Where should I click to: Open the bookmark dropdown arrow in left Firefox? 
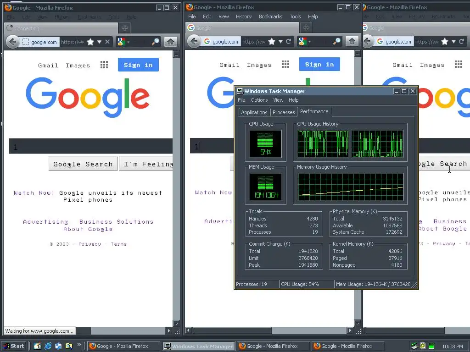(x=99, y=42)
